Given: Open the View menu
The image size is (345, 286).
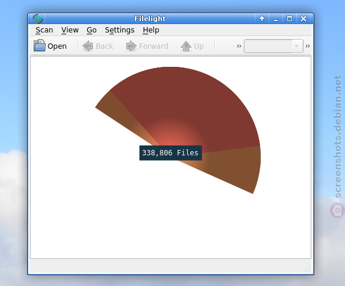Looking at the screenshot, I should (70, 30).
